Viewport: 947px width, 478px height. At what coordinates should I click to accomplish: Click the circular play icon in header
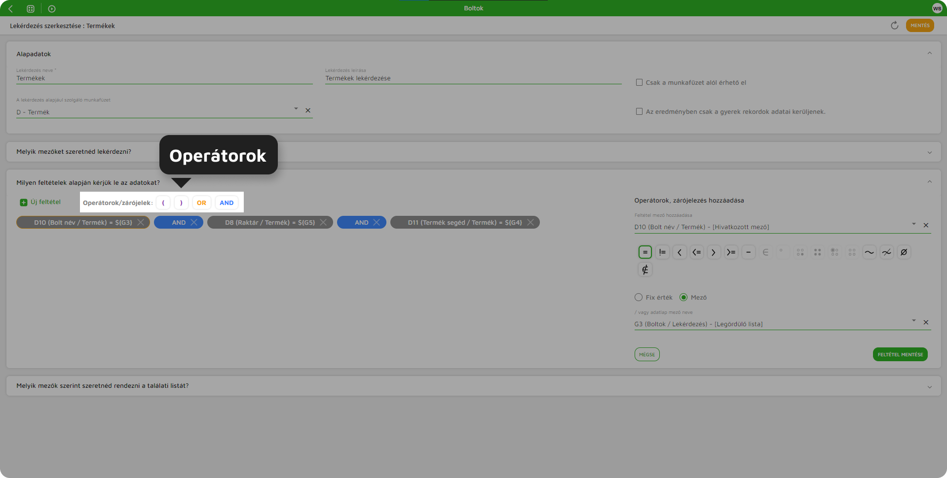pos(52,8)
